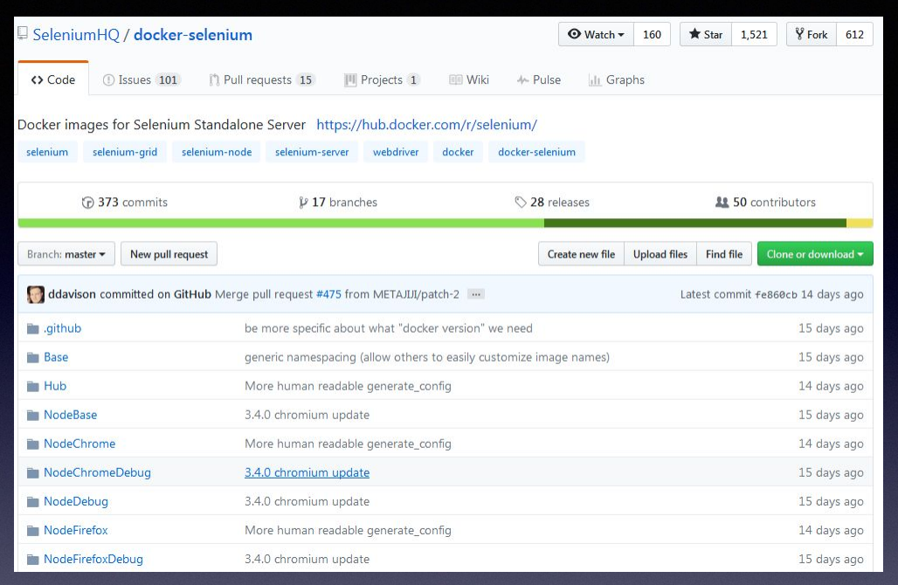Viewport: 898px width, 585px height.
Task: Open the .github folder icon
Action: [32, 328]
